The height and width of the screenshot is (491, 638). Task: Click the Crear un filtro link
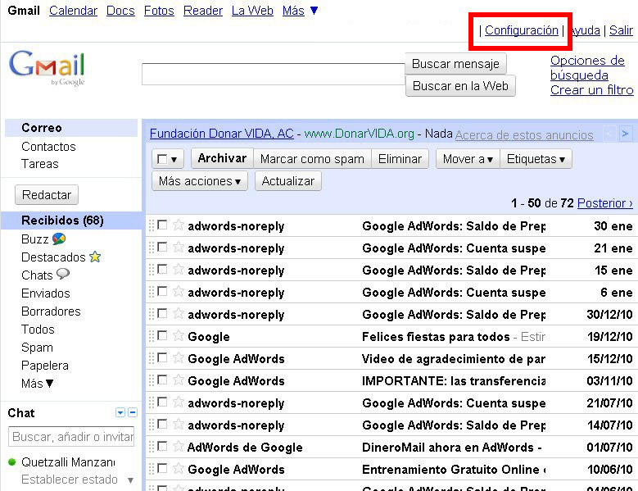pyautogui.click(x=591, y=89)
